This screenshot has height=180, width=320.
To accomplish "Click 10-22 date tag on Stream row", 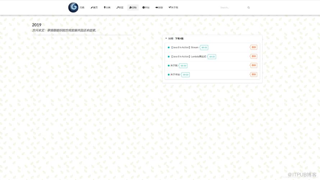I will click(204, 47).
